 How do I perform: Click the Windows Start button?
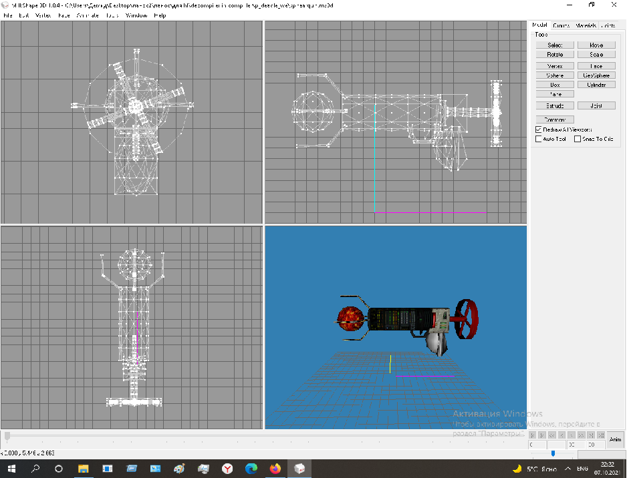click(x=11, y=468)
